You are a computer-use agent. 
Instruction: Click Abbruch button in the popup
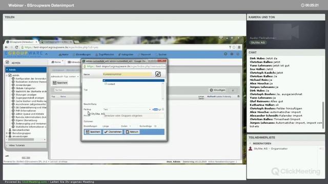coord(132,132)
